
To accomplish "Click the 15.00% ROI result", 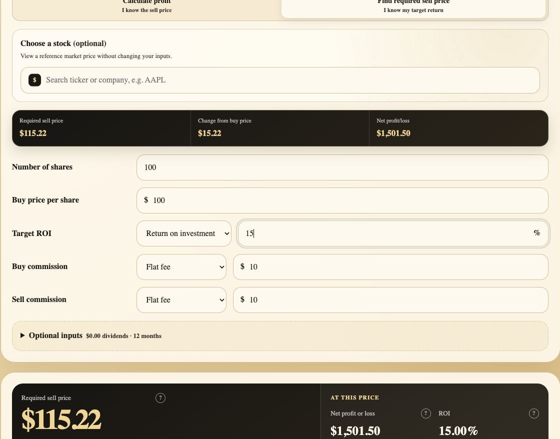I will pyautogui.click(x=458, y=431).
